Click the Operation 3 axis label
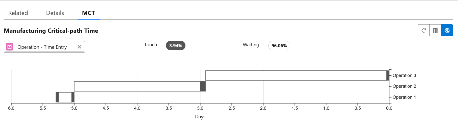Image resolution: width=458 pixels, height=130 pixels. point(404,75)
